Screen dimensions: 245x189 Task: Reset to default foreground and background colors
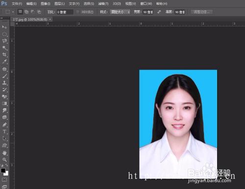click(x=2, y=165)
